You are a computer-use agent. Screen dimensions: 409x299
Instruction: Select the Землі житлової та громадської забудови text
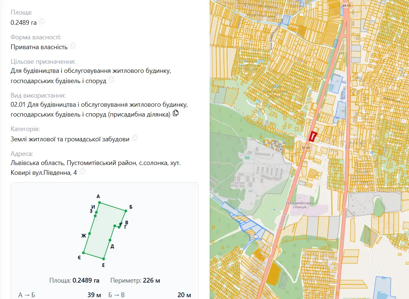tap(70, 139)
